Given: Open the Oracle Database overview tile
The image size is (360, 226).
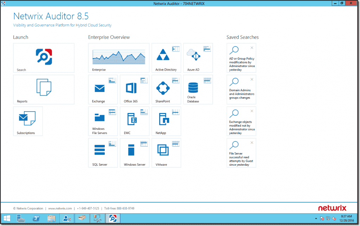Looking at the screenshot, I should [198, 89].
